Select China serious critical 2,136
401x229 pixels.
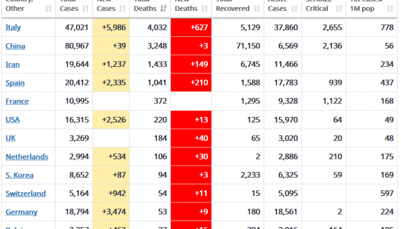(332, 46)
